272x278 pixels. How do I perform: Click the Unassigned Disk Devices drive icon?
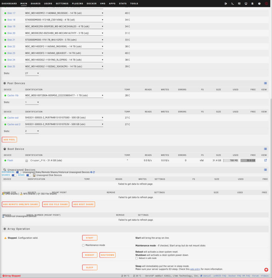(x=34, y=175)
